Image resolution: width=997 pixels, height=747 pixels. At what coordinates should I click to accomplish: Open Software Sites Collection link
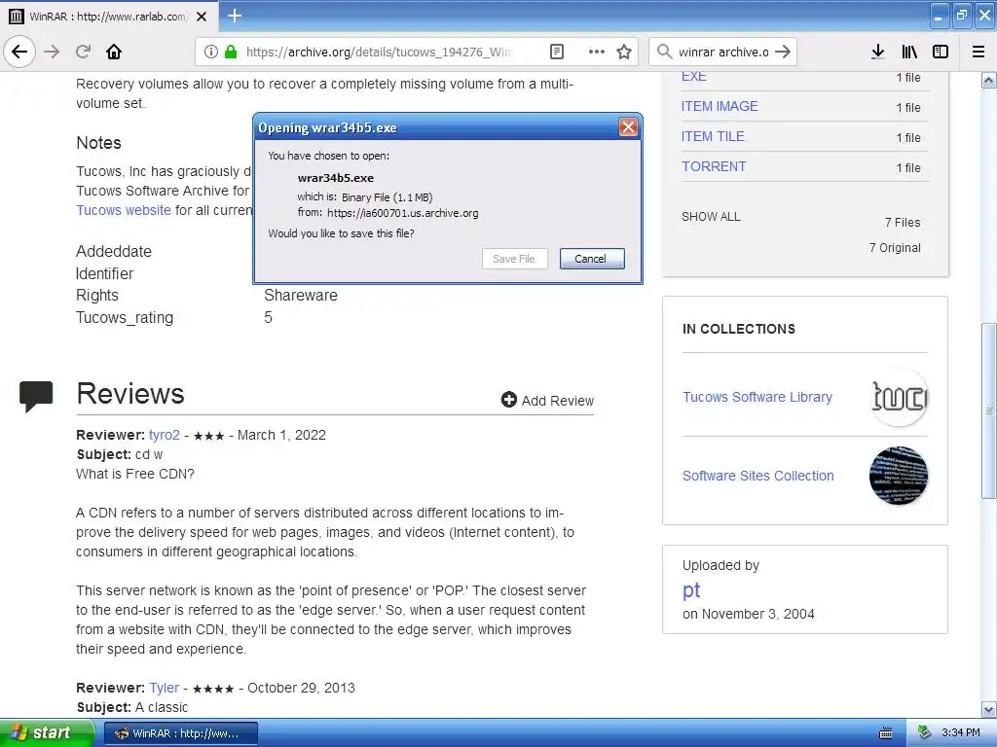pyautogui.click(x=757, y=476)
